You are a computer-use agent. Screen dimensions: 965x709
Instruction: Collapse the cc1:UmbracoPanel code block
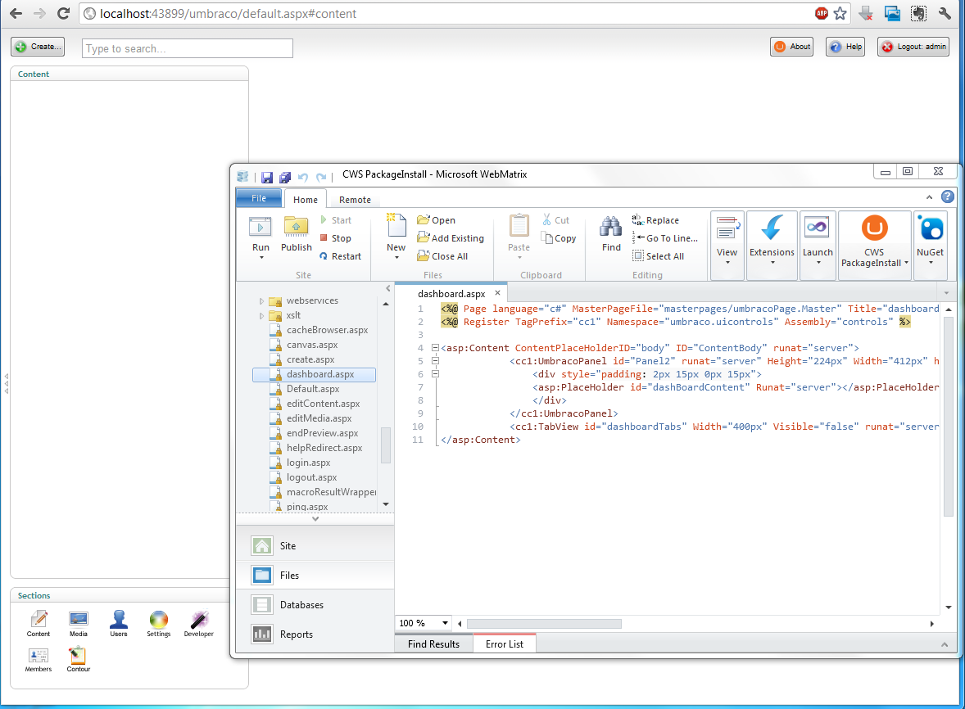coord(435,361)
